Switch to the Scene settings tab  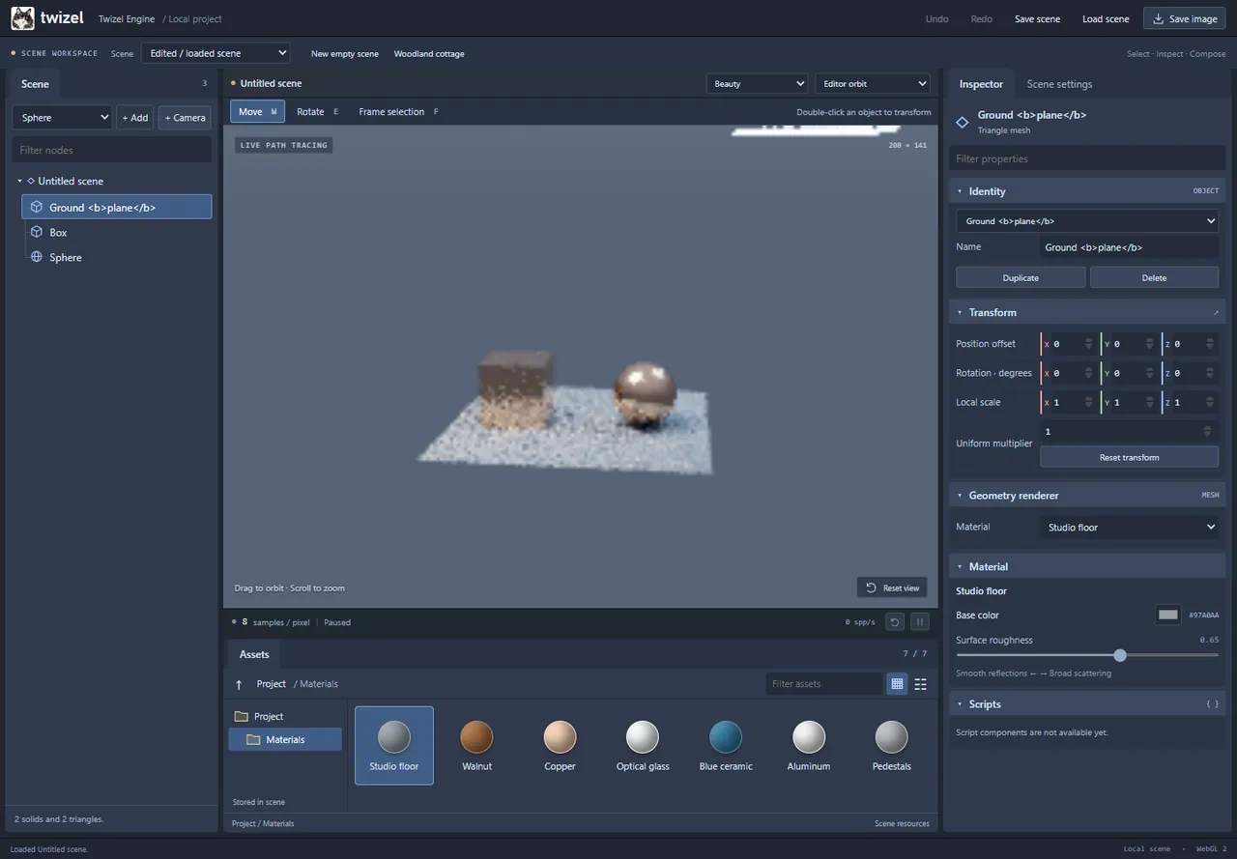pyautogui.click(x=1059, y=84)
